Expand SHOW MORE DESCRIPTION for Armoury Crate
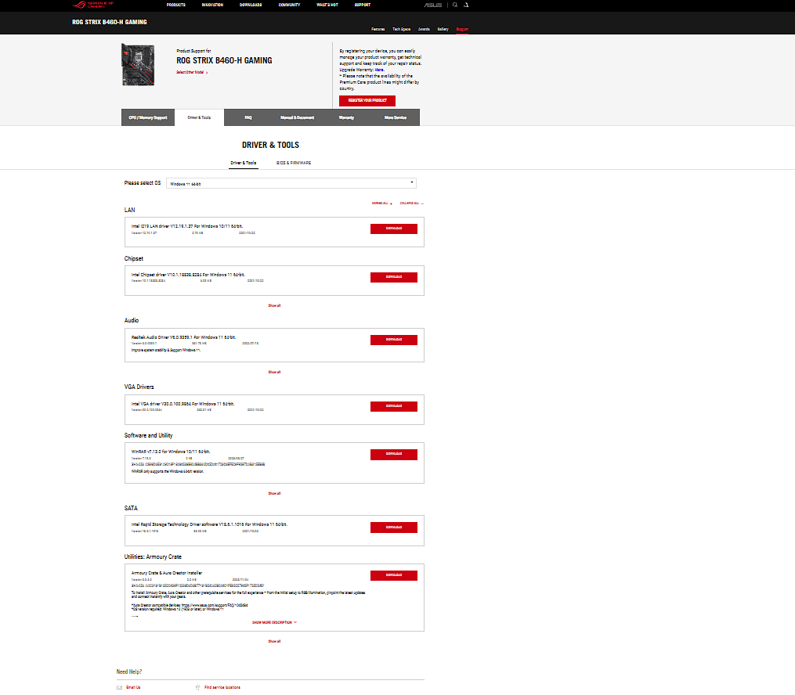This screenshot has height=695, width=795. (x=274, y=622)
